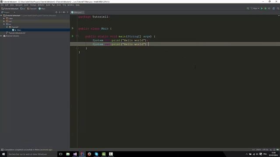The height and width of the screenshot is (157, 280).
Task: Expand External Libraries node
Action: pyautogui.click(x=1, y=36)
